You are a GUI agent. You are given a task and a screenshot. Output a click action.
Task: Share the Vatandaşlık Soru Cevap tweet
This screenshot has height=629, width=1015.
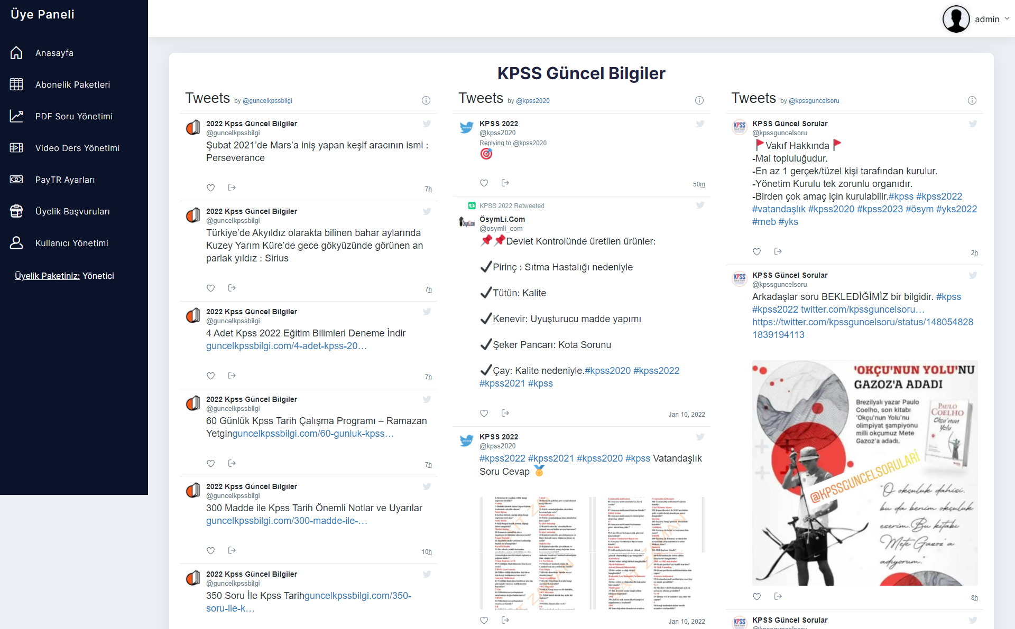(x=505, y=620)
